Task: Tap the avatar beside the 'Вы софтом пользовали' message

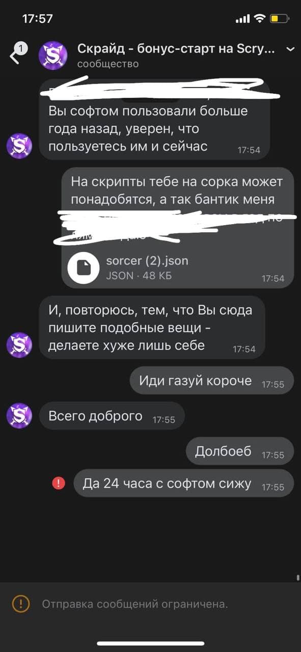Action: pyautogui.click(x=19, y=146)
